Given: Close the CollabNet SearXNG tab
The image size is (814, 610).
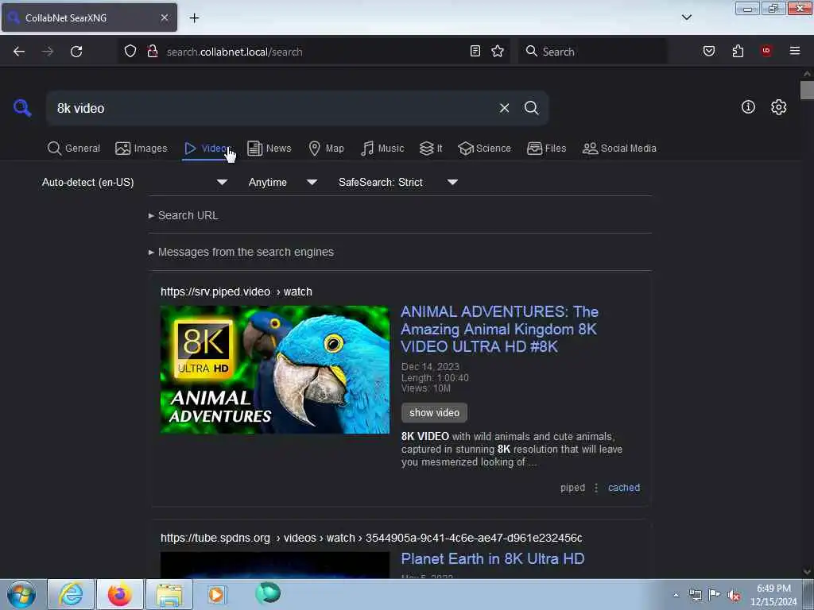Looking at the screenshot, I should pos(164,17).
